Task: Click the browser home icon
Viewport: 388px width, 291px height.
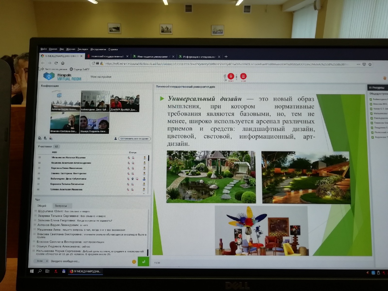Action: 63,63
